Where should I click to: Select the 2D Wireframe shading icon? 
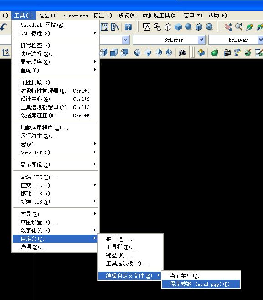[146, 27]
